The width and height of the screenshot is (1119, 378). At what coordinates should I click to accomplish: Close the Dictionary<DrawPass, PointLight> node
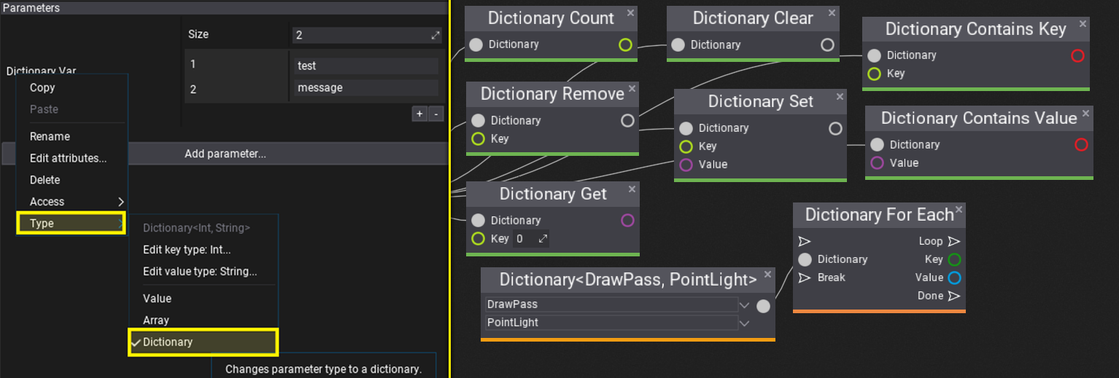point(767,275)
